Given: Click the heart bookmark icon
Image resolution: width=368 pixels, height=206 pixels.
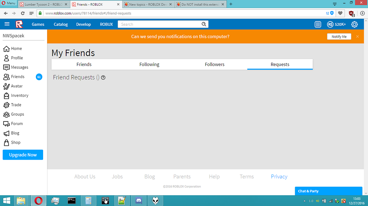Looking at the screenshot, I should [340, 13].
